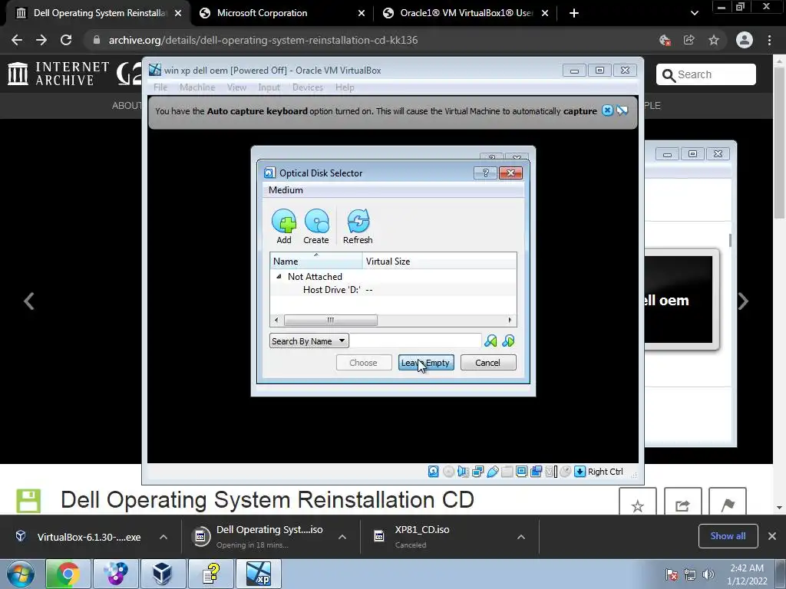
Task: Go back in browser history
Action: [x=17, y=40]
